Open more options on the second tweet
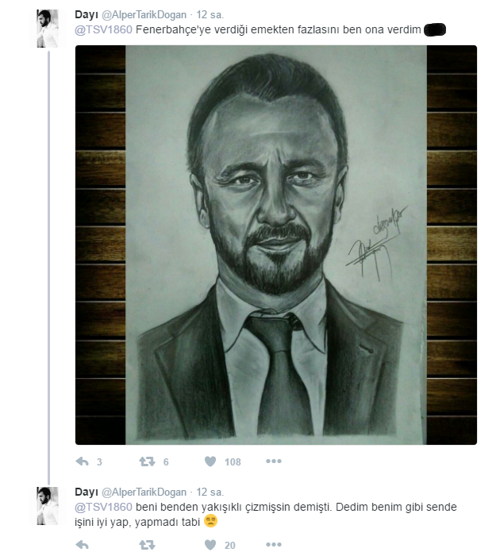The width and height of the screenshot is (500, 560). point(274,544)
